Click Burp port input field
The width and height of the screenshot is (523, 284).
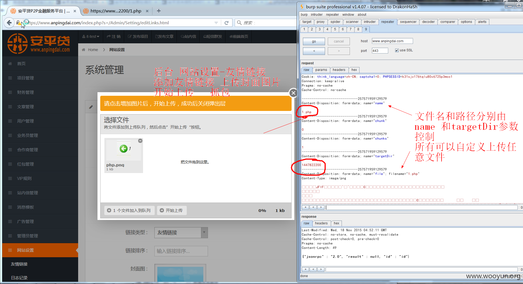coord(380,51)
